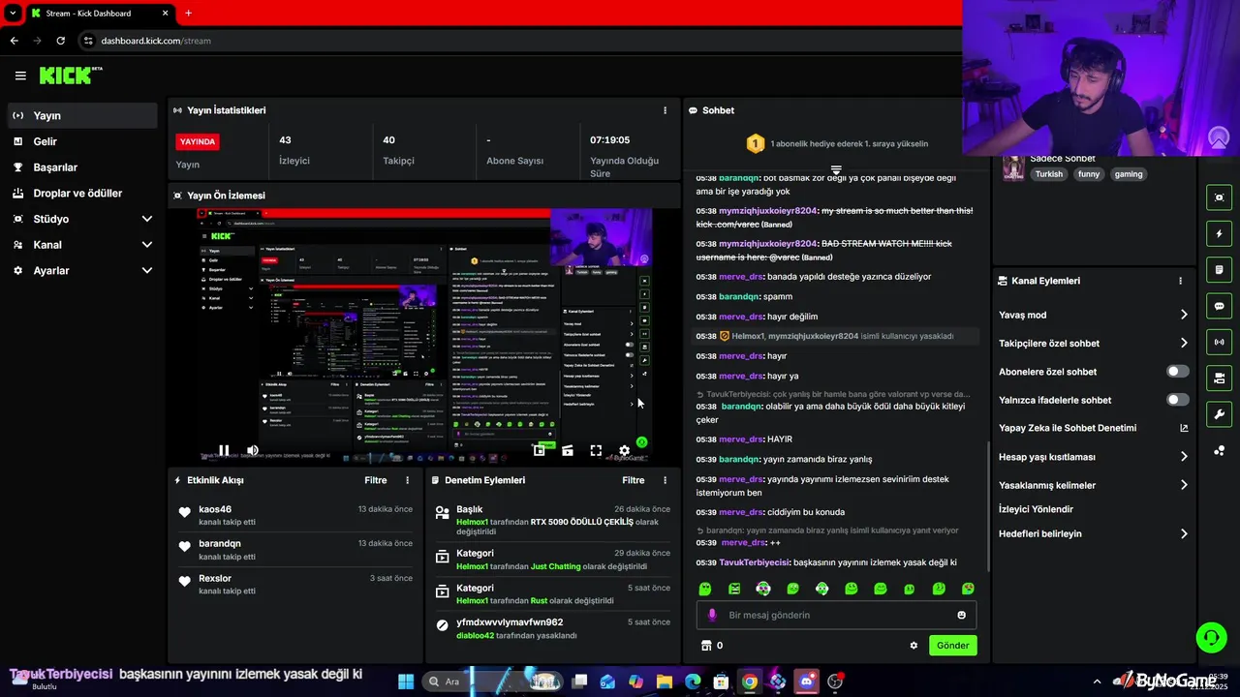Viewport: 1240px width, 697px height.
Task: Pause the stream preview player
Action: point(224,450)
